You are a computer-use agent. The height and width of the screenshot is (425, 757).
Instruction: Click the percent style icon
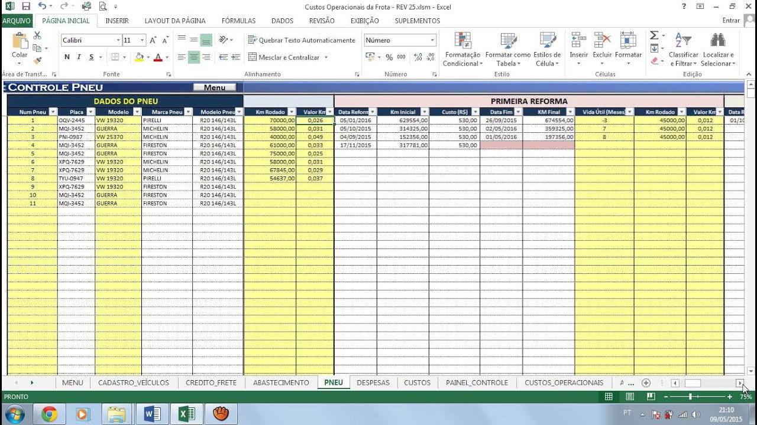[389, 57]
